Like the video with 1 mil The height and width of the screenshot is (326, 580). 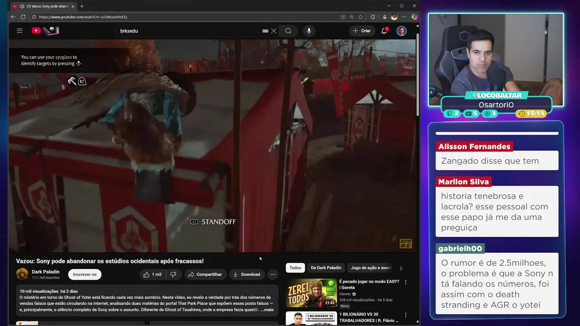tap(153, 274)
